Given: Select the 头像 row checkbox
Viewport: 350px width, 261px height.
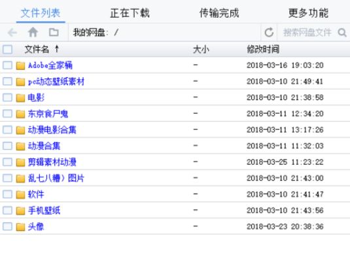Looking at the screenshot, I should 7,226.
